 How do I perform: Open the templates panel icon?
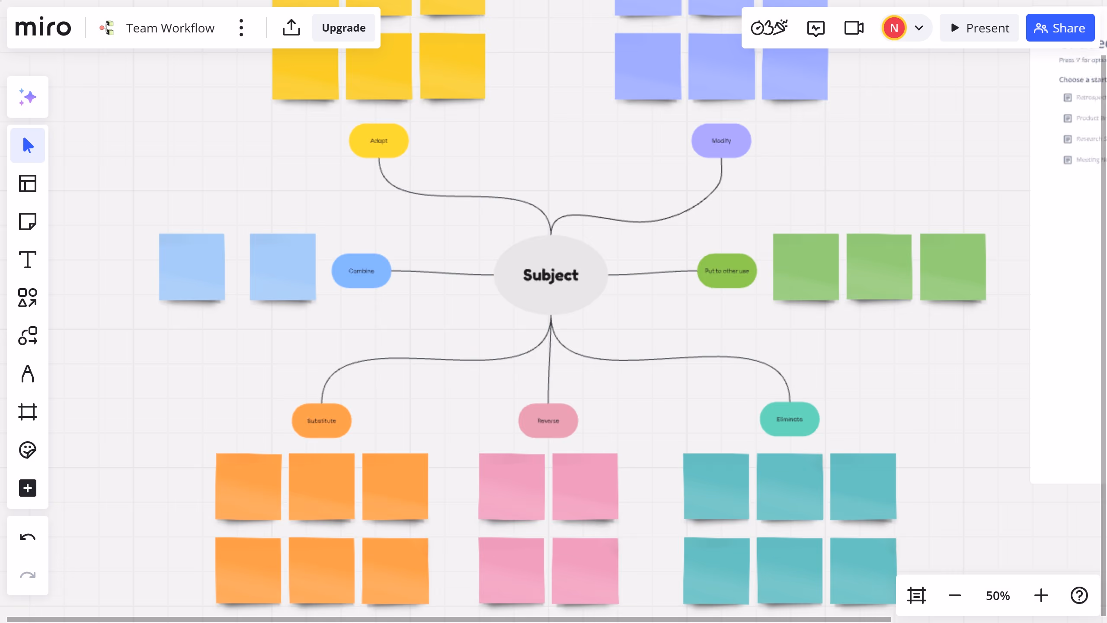(x=28, y=183)
